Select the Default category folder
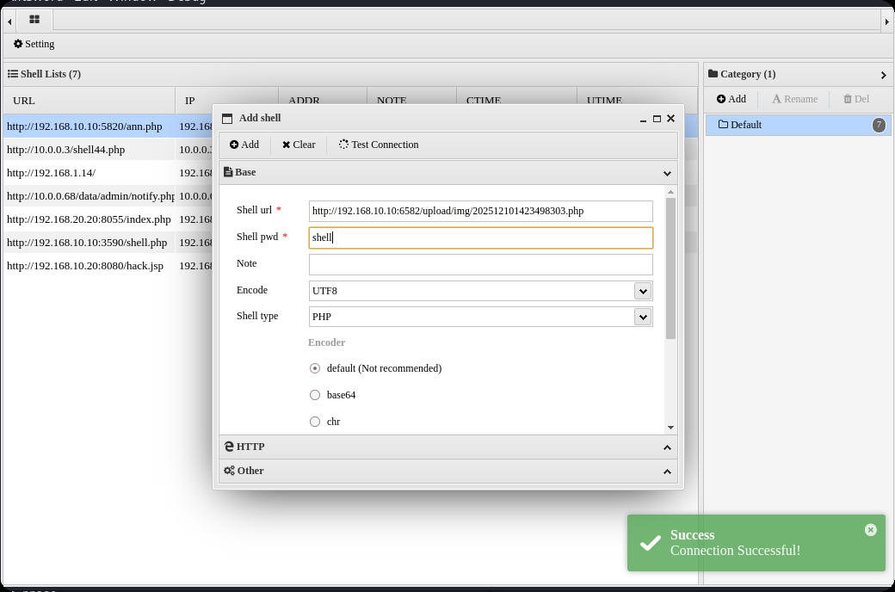This screenshot has height=592, width=895. (x=745, y=125)
